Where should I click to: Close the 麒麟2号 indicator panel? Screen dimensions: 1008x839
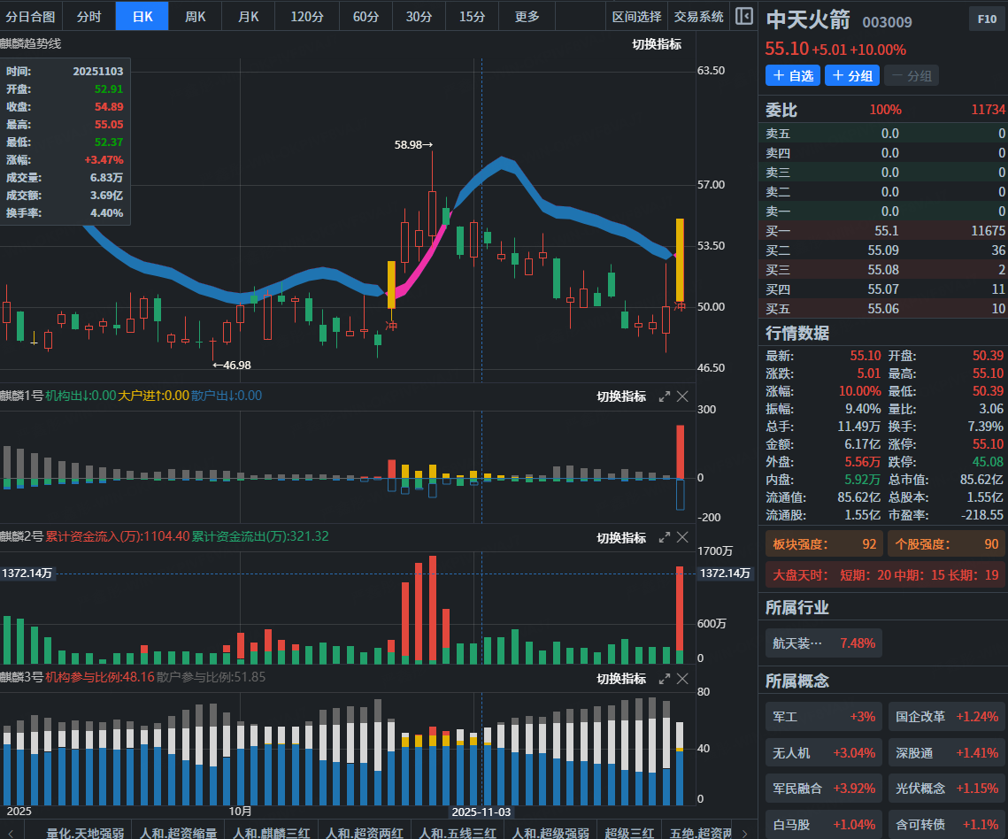(x=682, y=537)
